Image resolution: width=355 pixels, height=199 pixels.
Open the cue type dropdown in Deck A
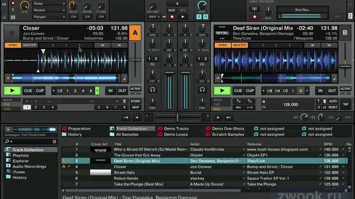click(107, 101)
